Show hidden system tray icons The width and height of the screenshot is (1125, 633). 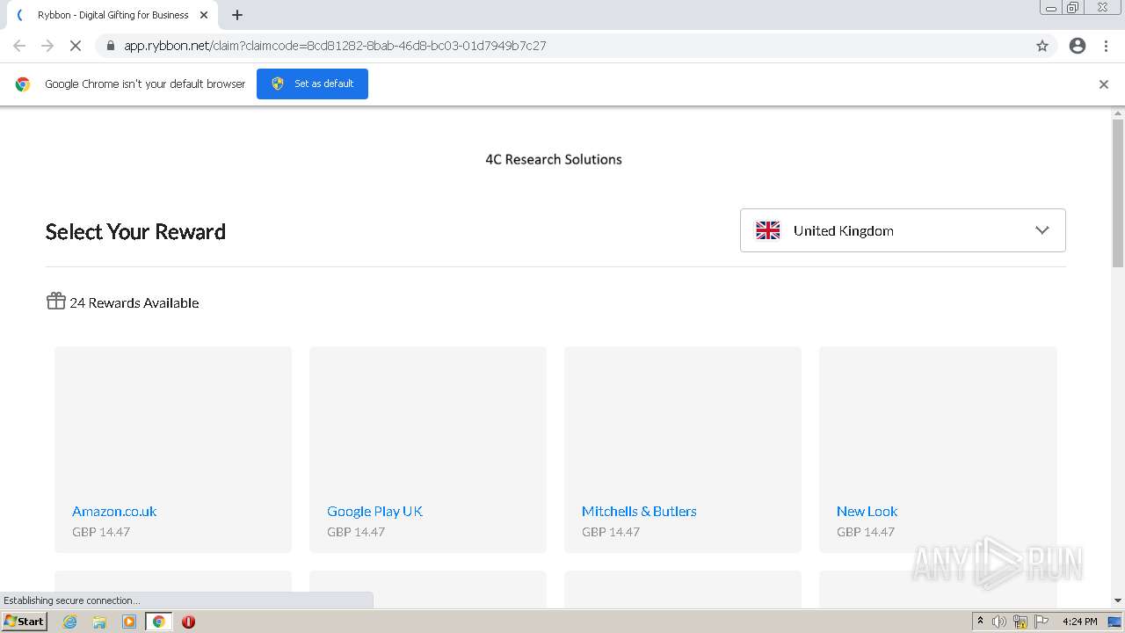click(980, 622)
